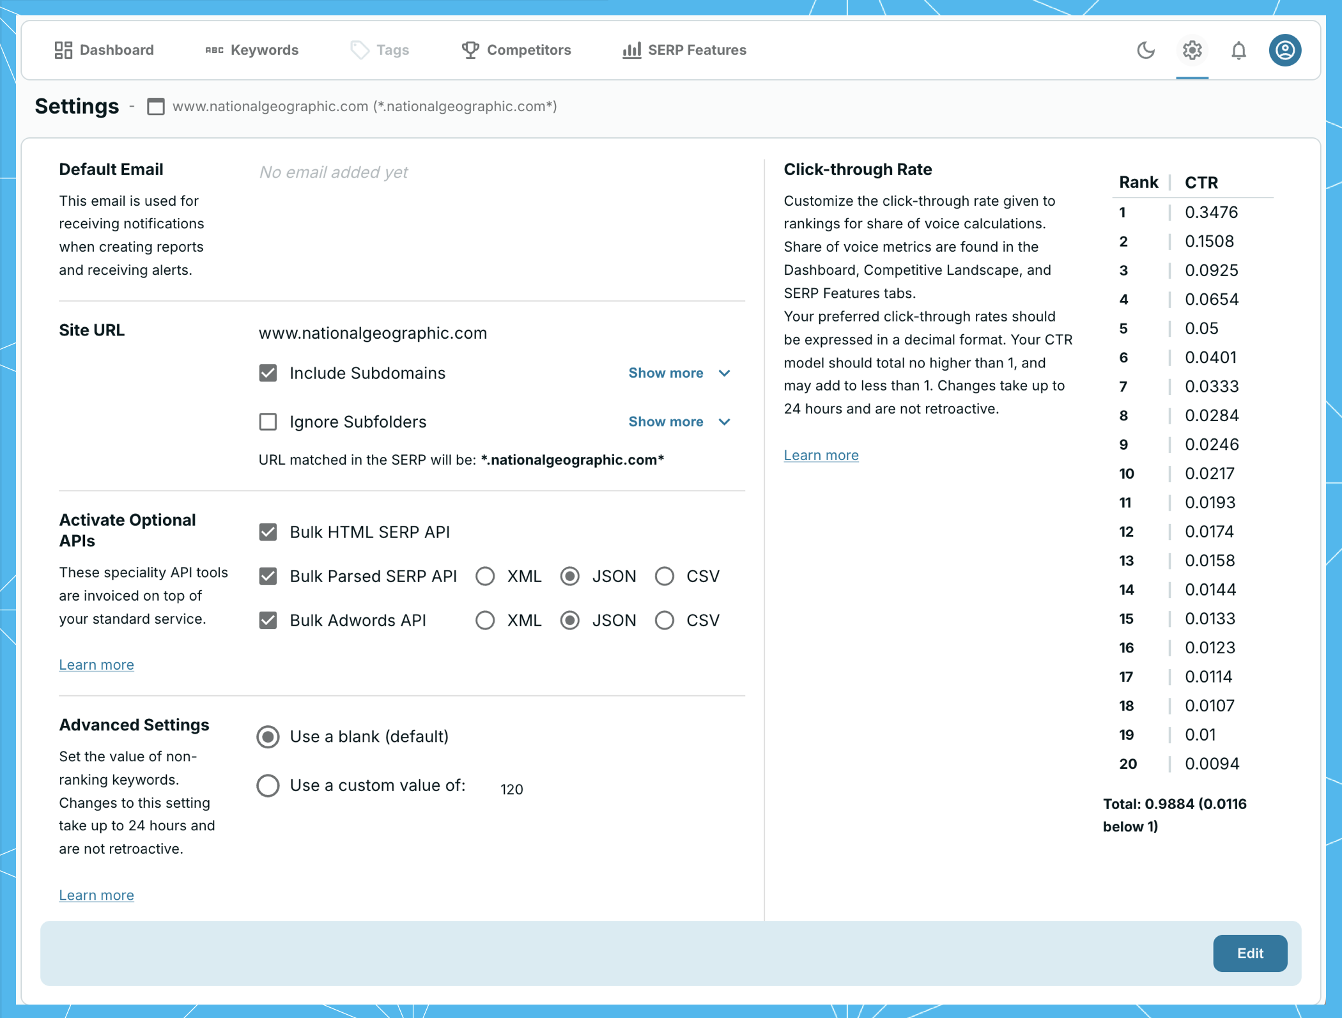The height and width of the screenshot is (1018, 1342).
Task: Open notifications bell icon
Action: (1238, 50)
